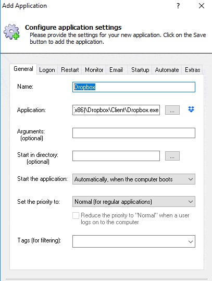Go to the Email tab

coord(116,70)
